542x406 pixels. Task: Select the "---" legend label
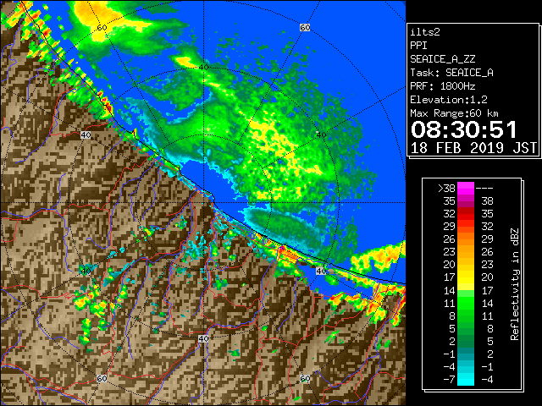click(x=484, y=189)
